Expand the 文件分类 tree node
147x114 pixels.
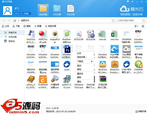[x=1, y=37]
